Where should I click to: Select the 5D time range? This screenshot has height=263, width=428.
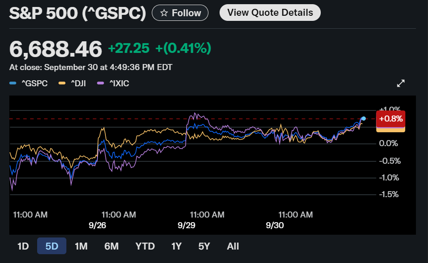52,246
